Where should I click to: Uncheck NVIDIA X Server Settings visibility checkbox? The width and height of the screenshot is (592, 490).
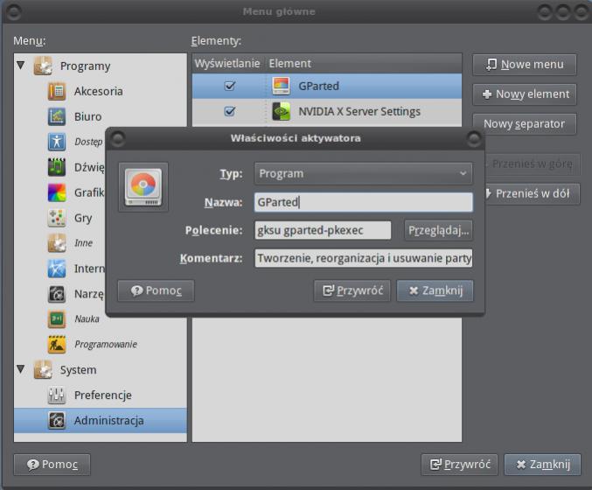click(230, 111)
